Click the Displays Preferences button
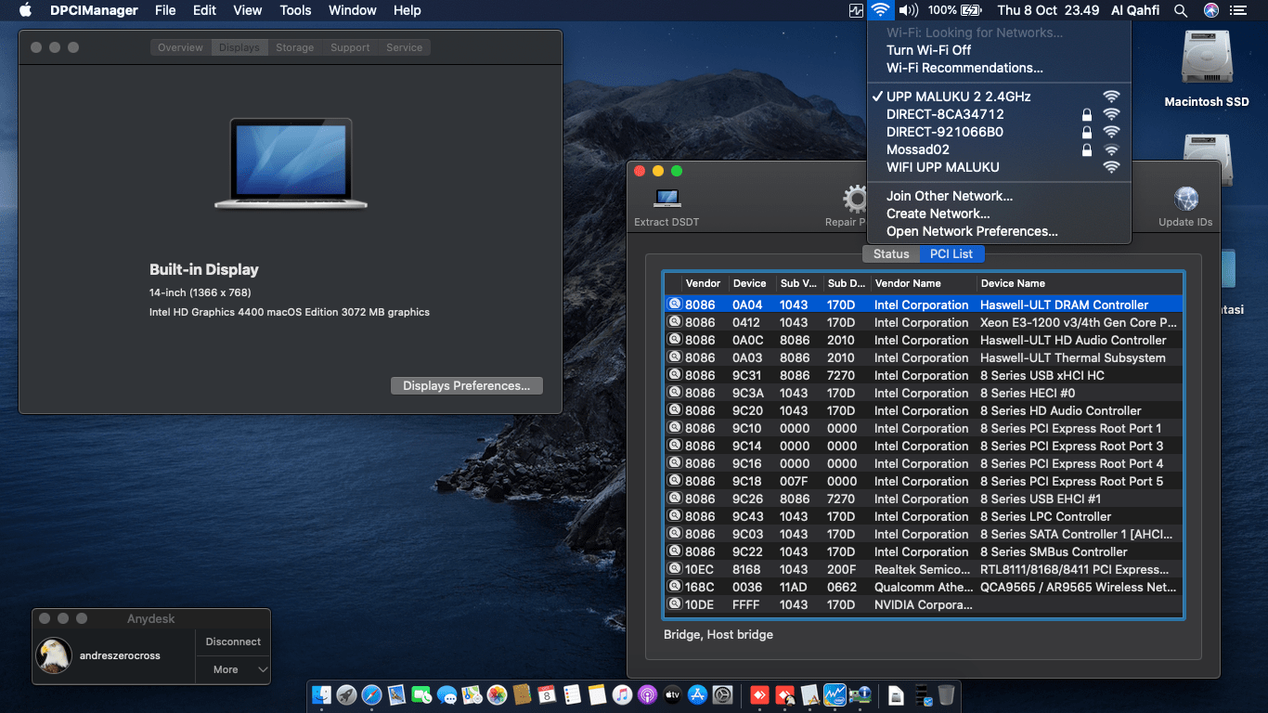This screenshot has width=1268, height=713. click(x=466, y=385)
